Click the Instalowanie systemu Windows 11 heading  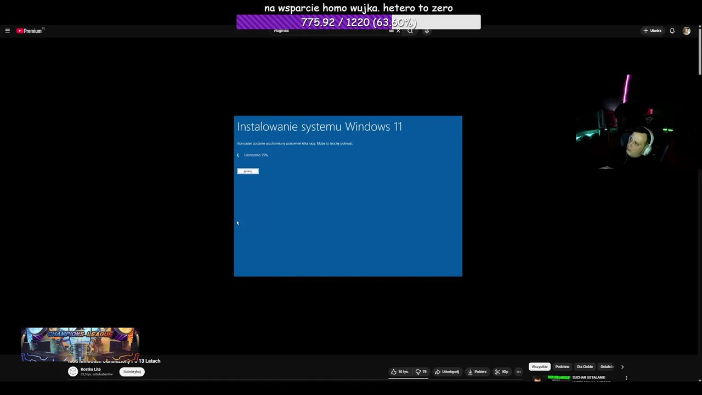(320, 127)
